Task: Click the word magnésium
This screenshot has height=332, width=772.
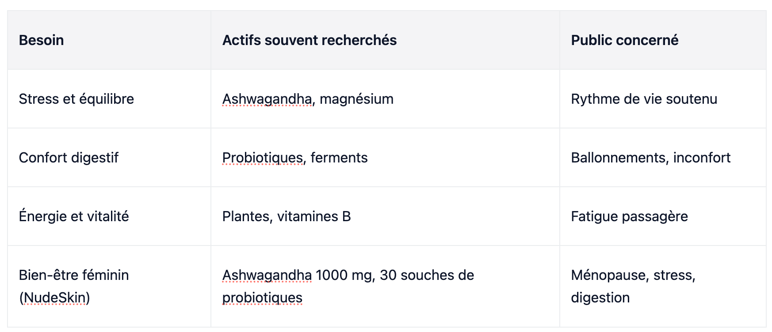Action: [x=356, y=99]
